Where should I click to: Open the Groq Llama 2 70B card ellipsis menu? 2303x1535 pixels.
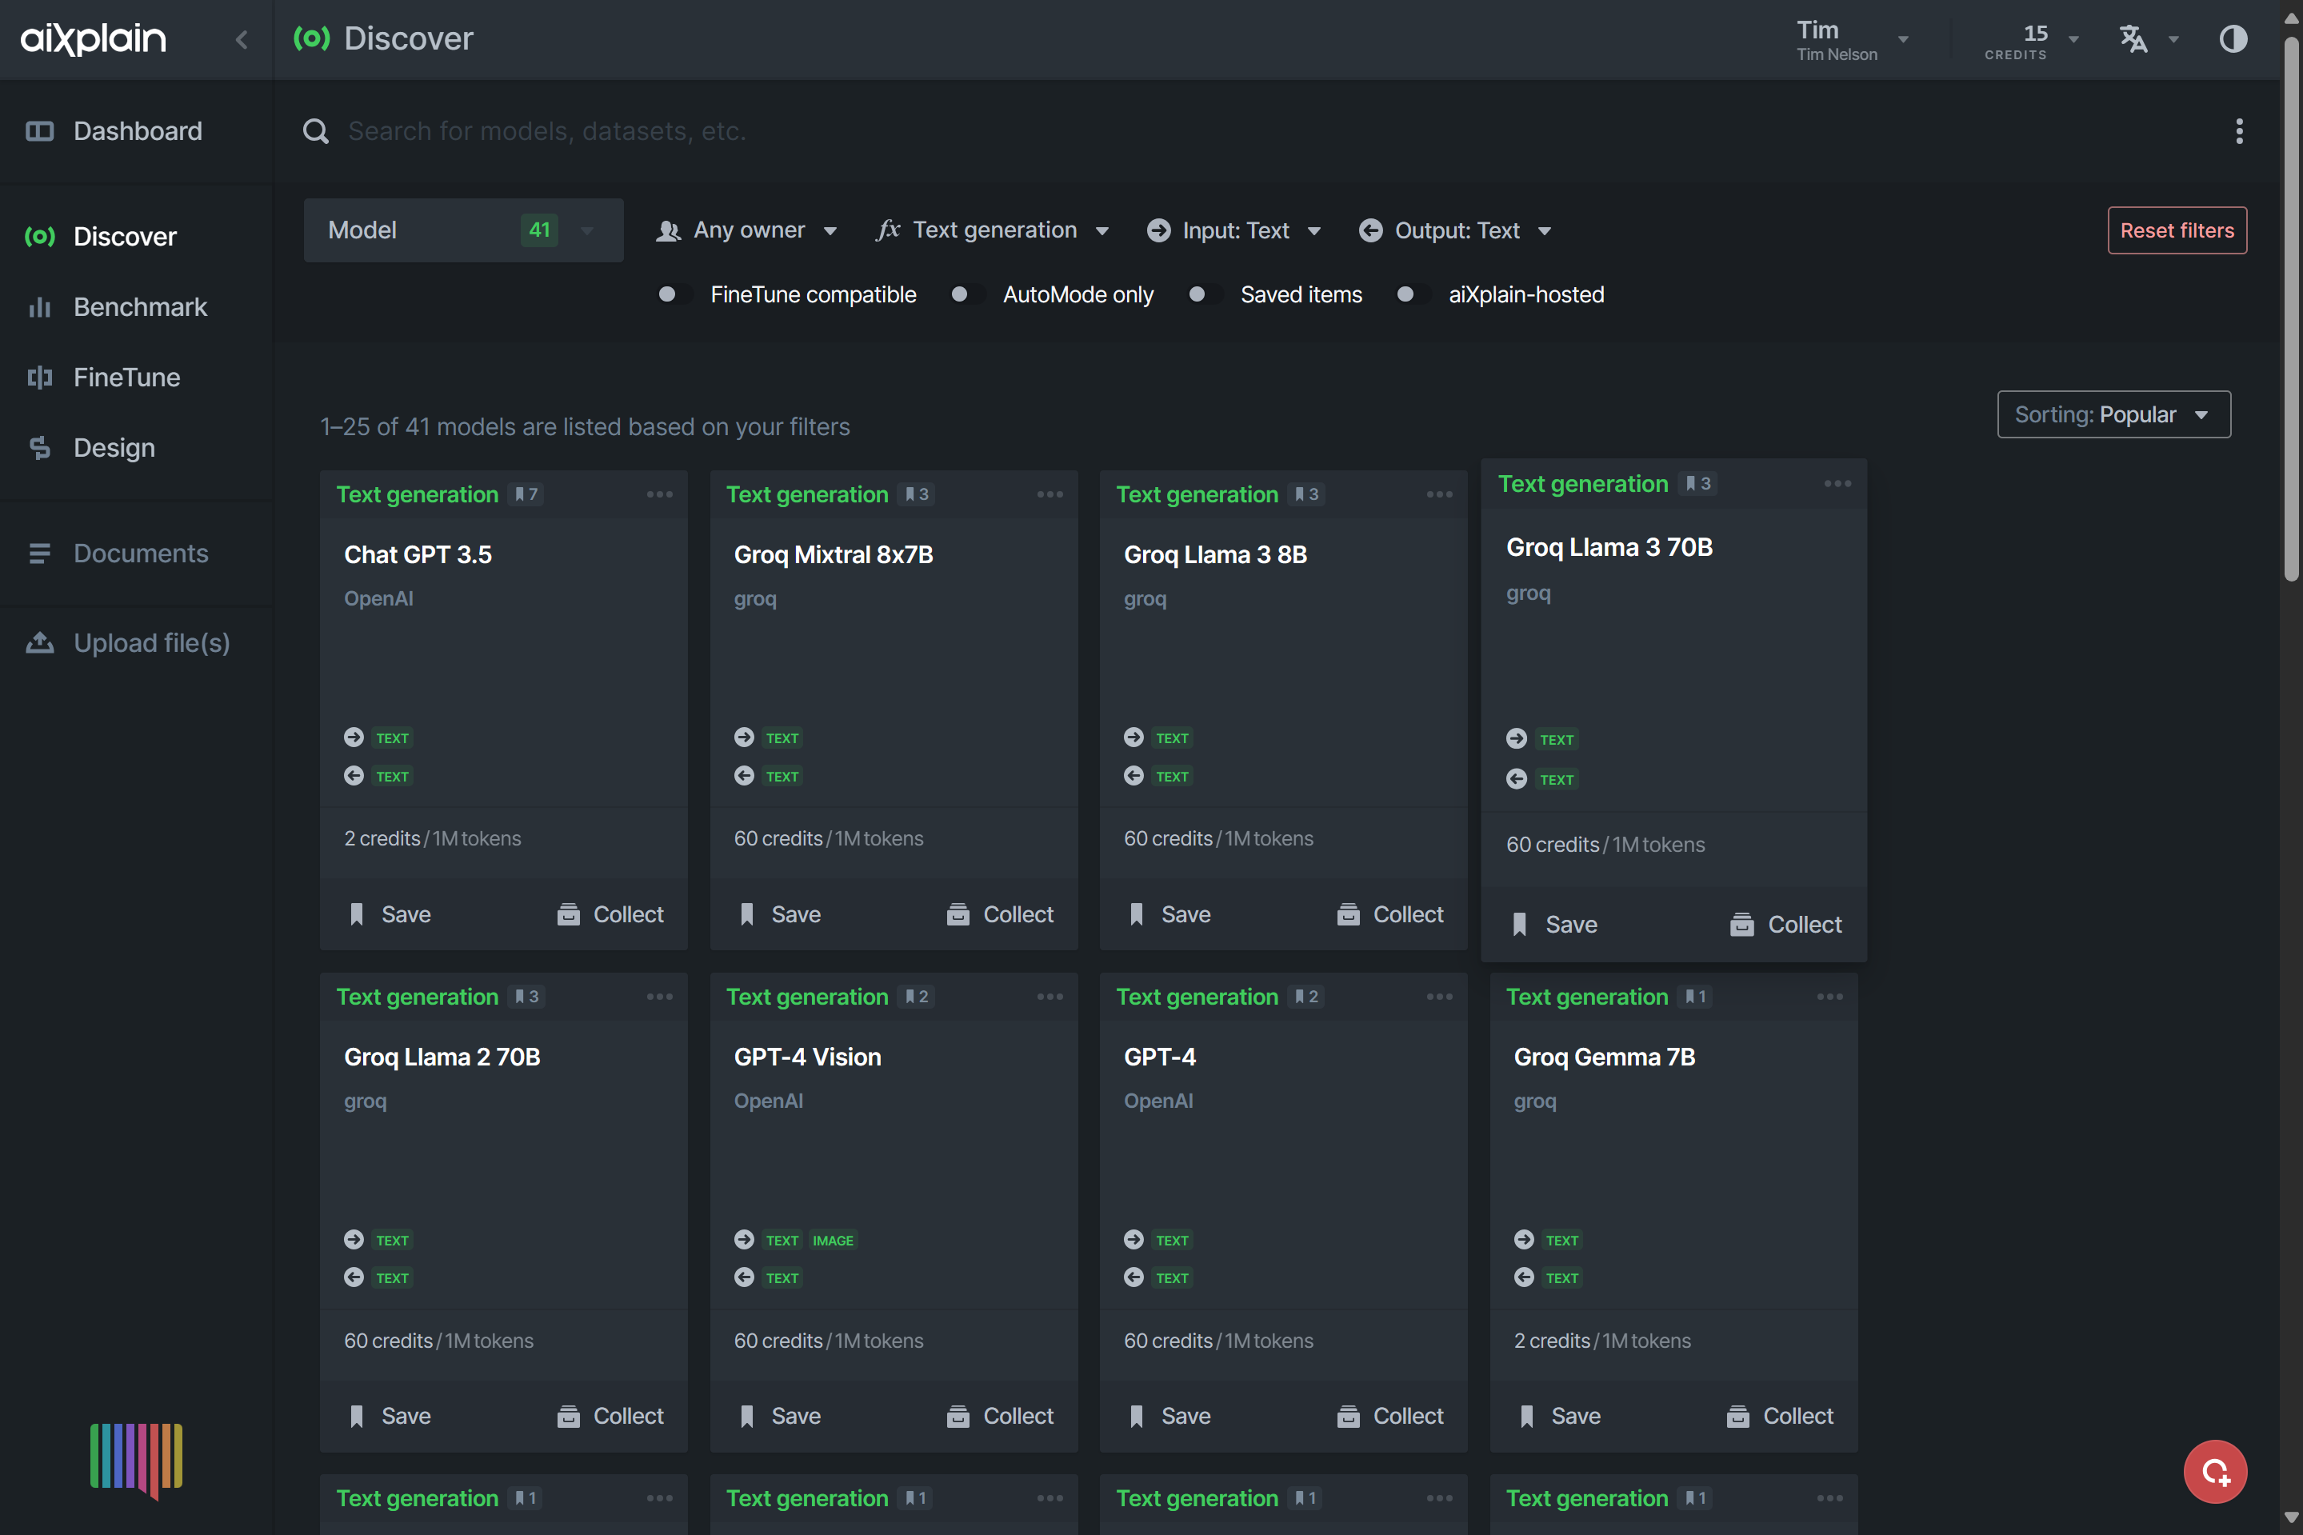coord(660,997)
